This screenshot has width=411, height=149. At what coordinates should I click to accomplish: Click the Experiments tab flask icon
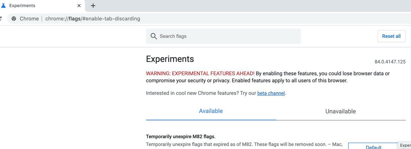click(x=4, y=5)
